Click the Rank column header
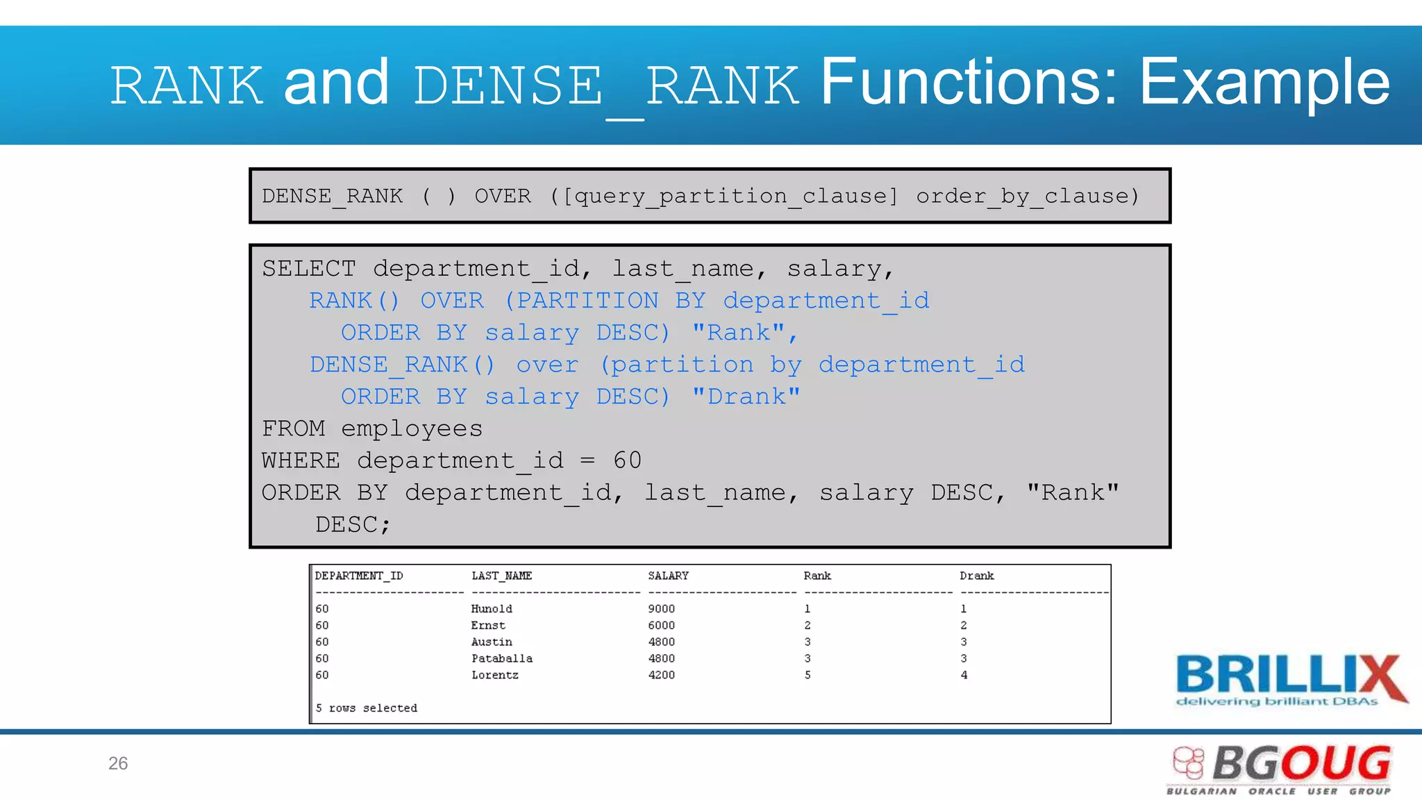This screenshot has width=1422, height=800. click(x=817, y=576)
